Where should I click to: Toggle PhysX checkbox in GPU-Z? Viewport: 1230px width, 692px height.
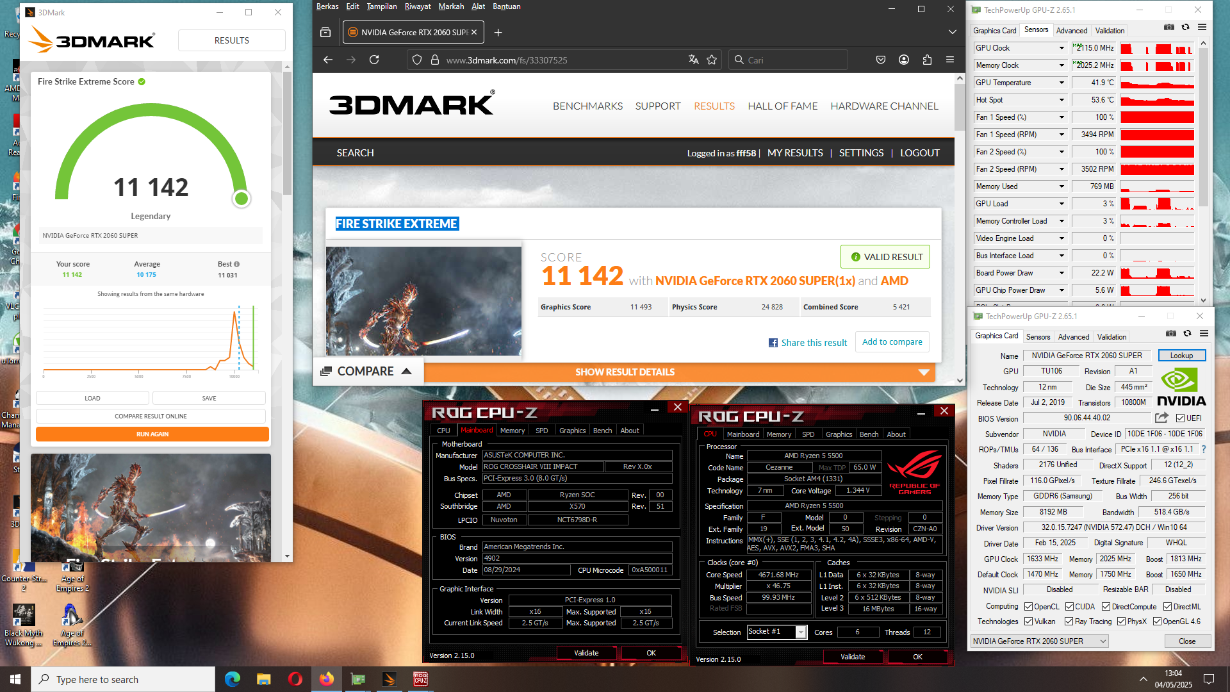[1121, 622]
